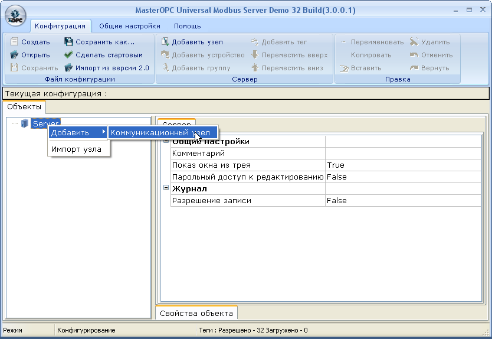Expand the Добавить submenu arrow

(x=104, y=132)
